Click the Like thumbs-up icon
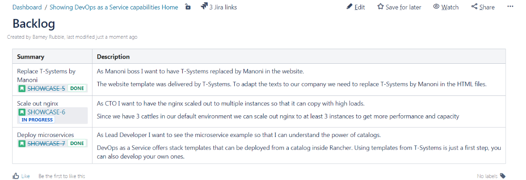This screenshot has height=180, width=526. coord(16,176)
